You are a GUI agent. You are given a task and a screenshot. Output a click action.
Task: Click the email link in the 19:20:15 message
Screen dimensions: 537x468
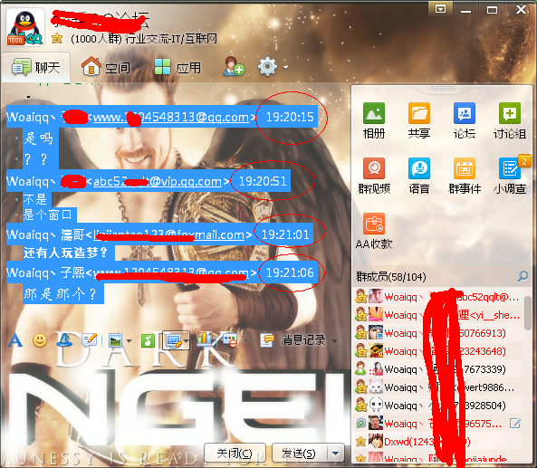point(171,117)
